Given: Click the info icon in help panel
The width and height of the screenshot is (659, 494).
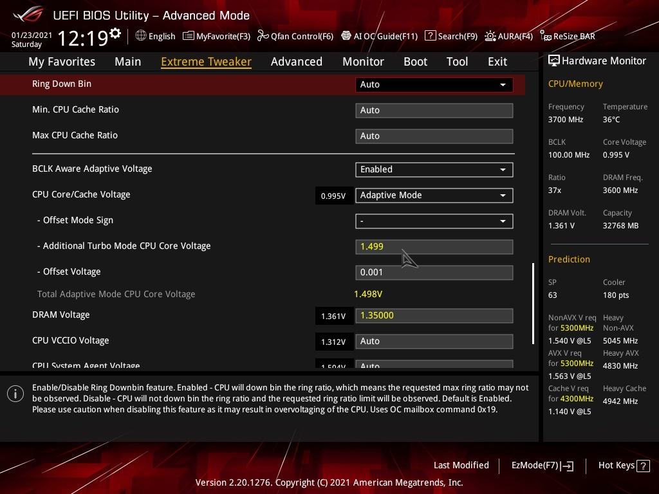Looking at the screenshot, I should [x=15, y=394].
